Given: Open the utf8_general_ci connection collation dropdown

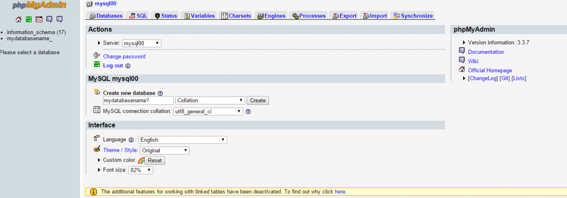Looking at the screenshot, I should tap(207, 112).
